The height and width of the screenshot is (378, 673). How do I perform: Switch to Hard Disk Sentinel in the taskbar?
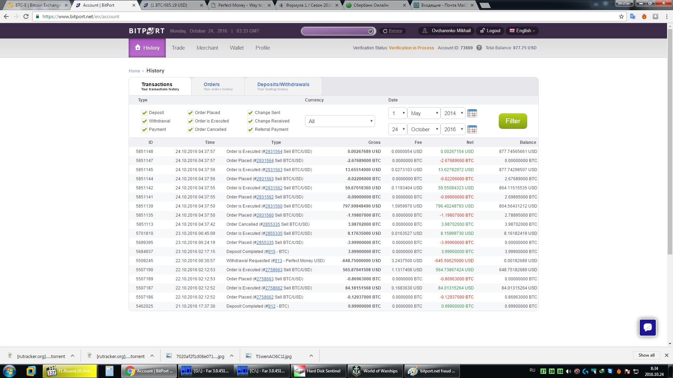point(318,371)
